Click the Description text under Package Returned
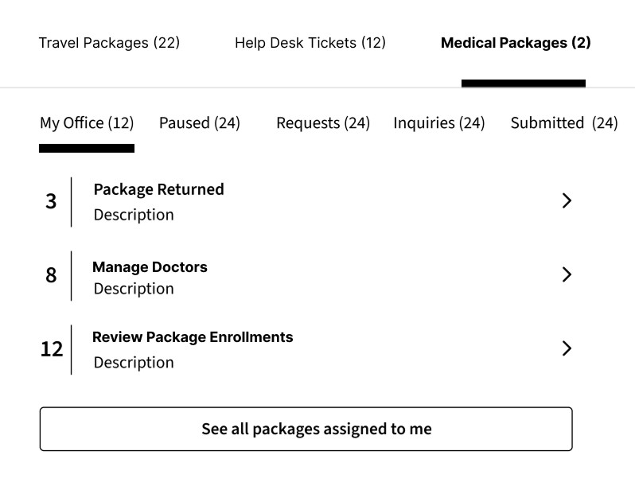 click(x=133, y=215)
